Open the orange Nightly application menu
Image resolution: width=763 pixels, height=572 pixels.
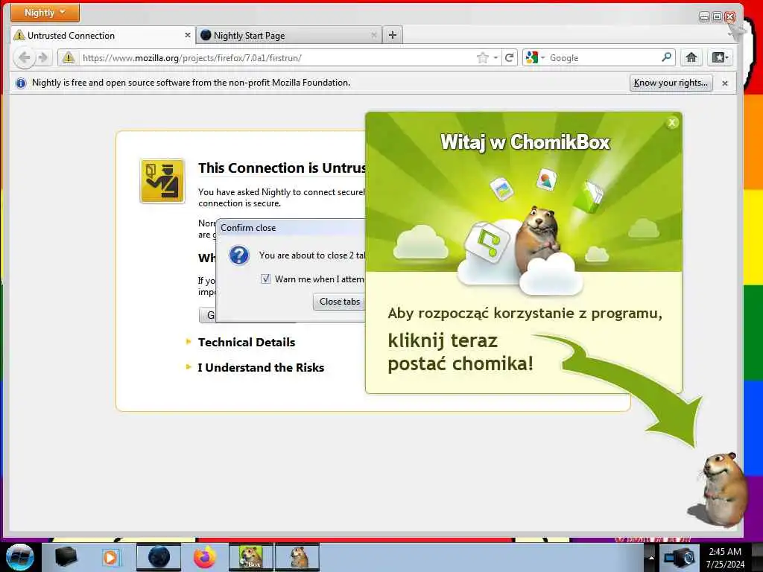(45, 13)
